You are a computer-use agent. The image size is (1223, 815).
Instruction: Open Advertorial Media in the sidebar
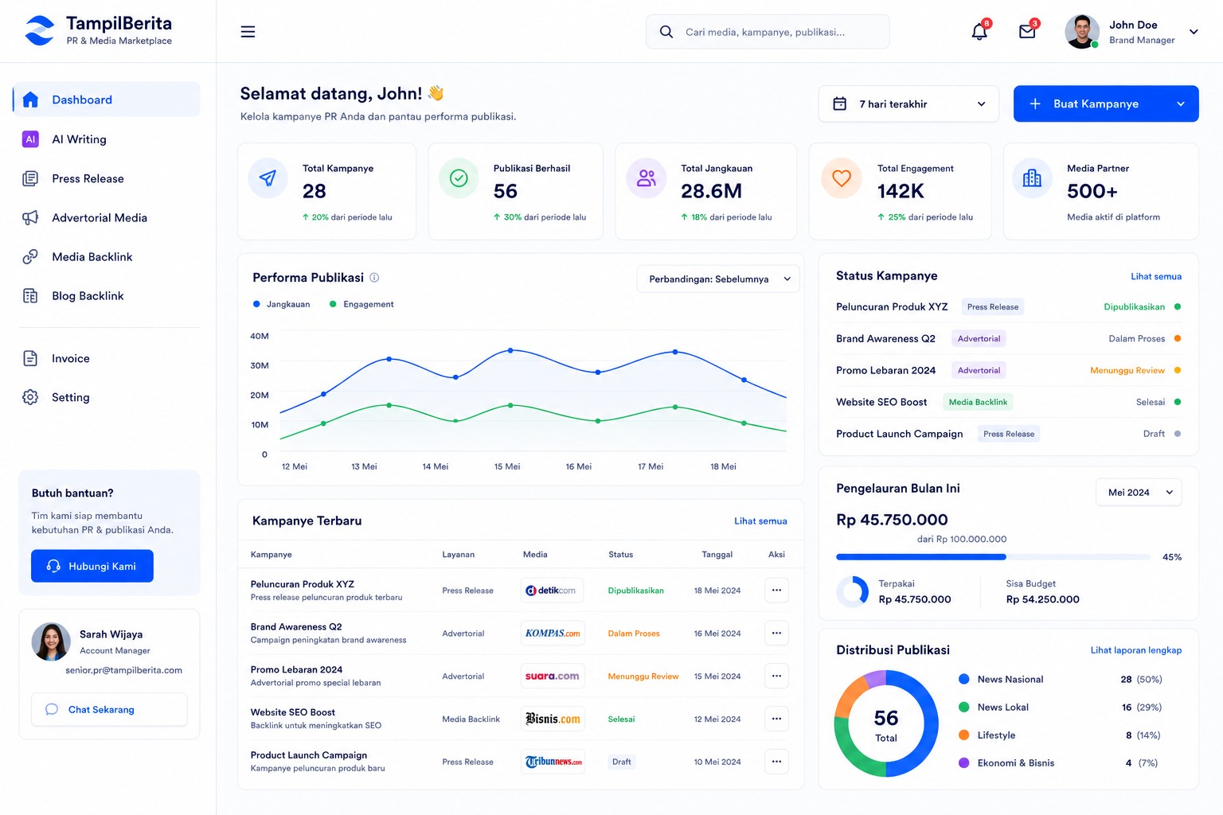(107, 217)
